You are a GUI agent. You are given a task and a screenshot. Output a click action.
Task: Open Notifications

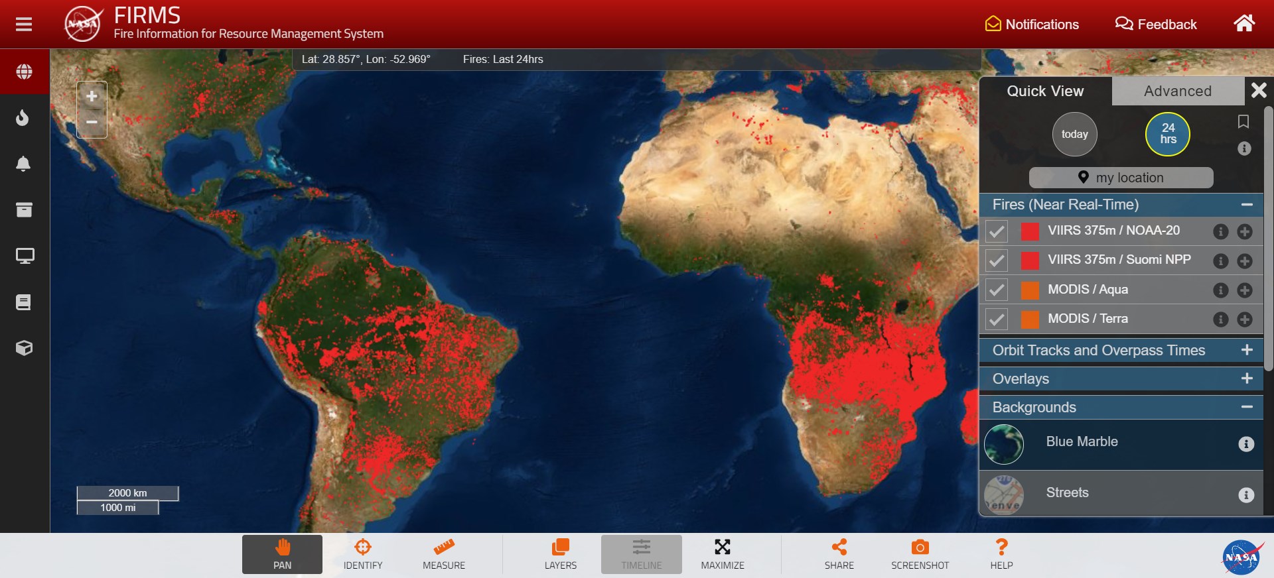[x=1032, y=25]
